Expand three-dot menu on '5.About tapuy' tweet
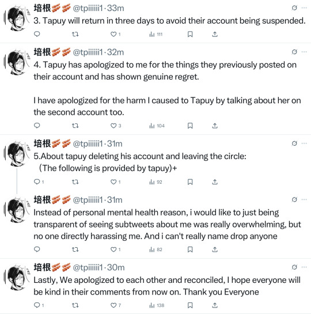The width and height of the screenshot is (311, 314). coord(304,143)
